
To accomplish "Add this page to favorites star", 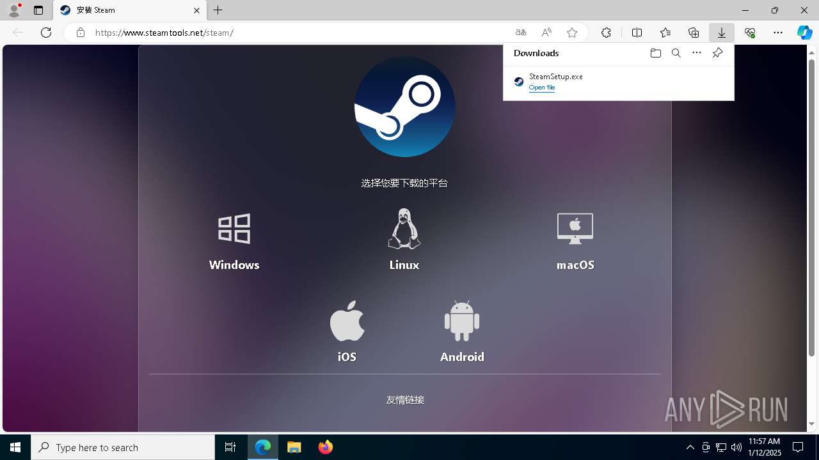I will [x=572, y=33].
